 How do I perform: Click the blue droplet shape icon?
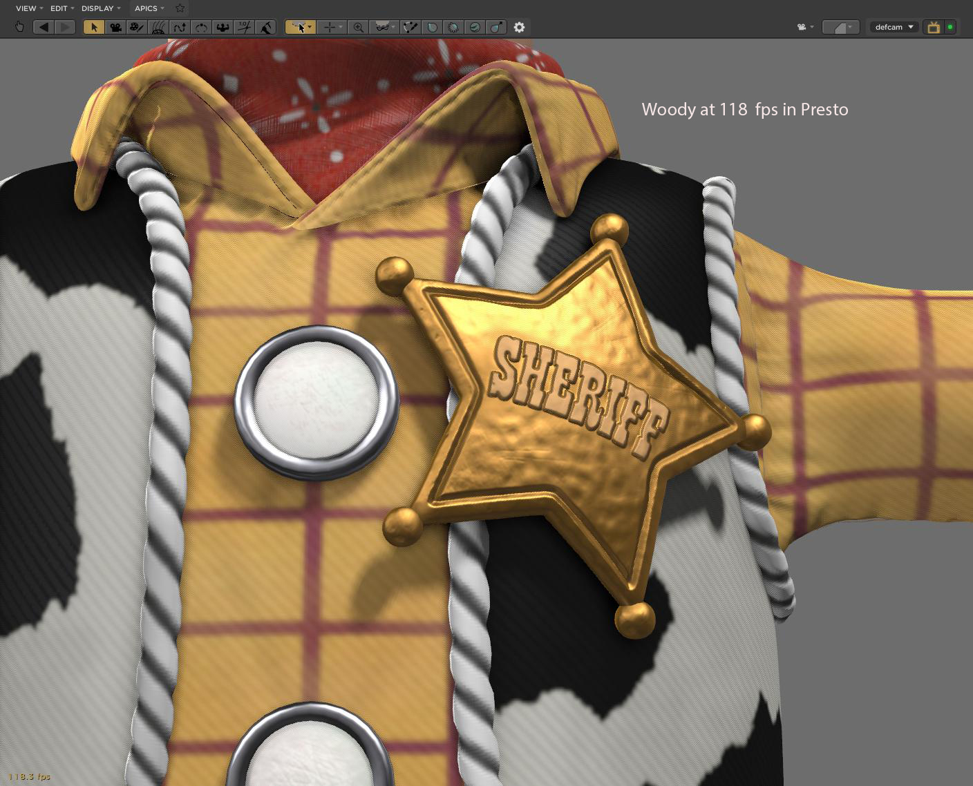pos(432,27)
